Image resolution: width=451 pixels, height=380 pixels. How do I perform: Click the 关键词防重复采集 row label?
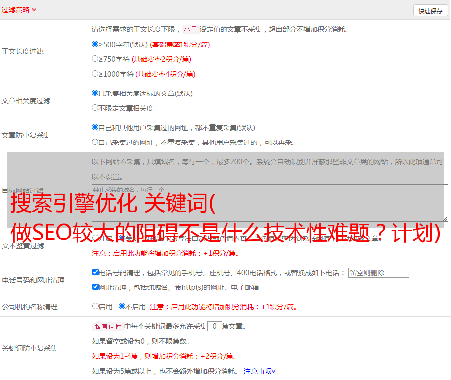pyautogui.click(x=30, y=348)
